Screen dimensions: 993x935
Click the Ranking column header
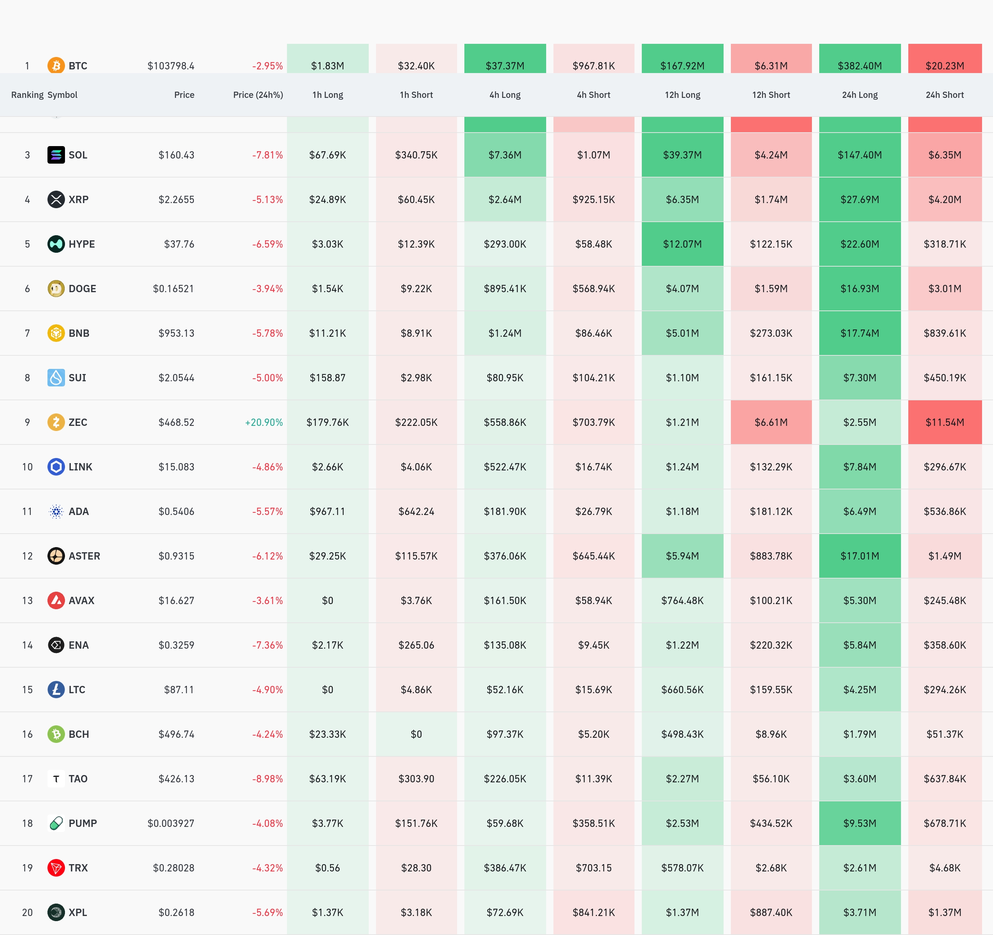click(27, 95)
